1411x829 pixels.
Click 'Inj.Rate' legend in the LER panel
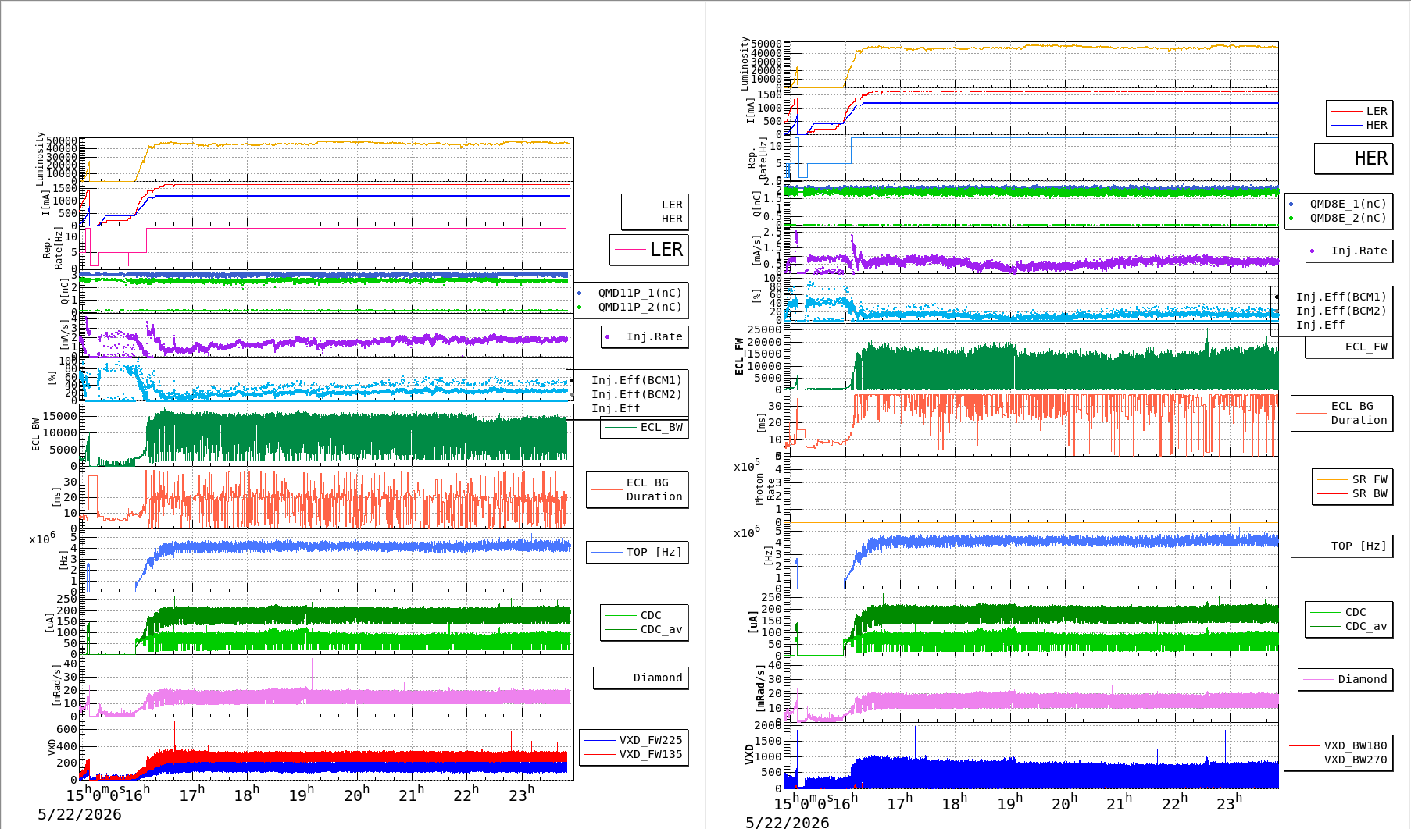pyautogui.click(x=645, y=336)
